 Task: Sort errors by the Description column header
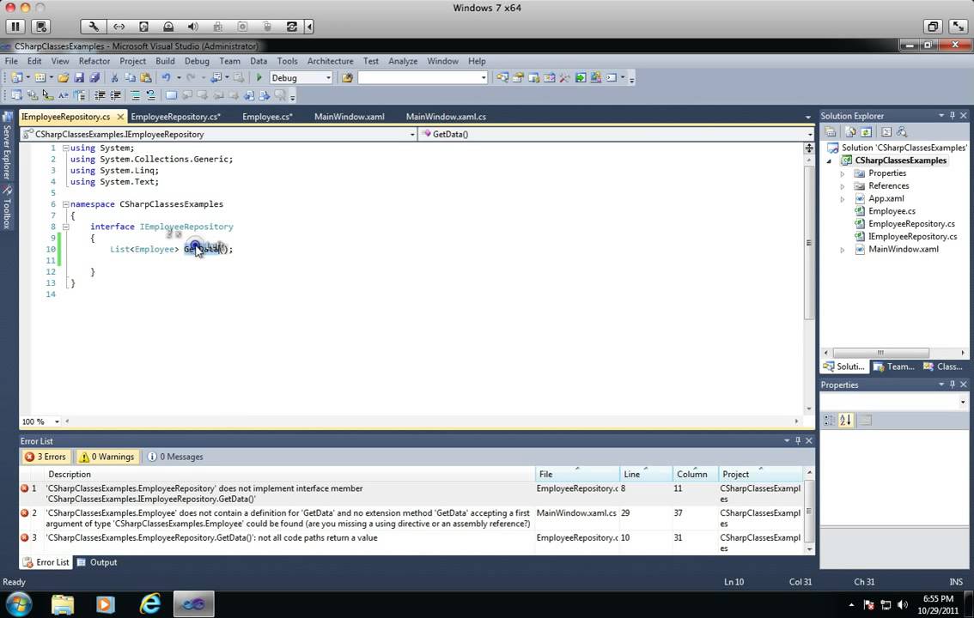click(289, 474)
